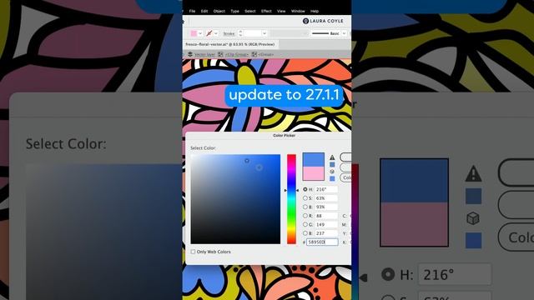Click the out of web color cube icon
534x300 pixels.
(332, 172)
